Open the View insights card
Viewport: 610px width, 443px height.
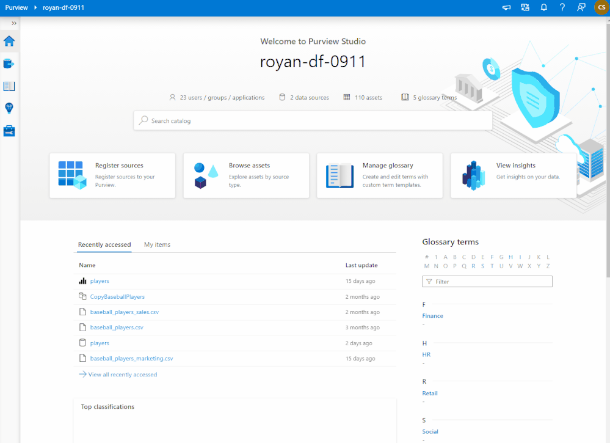tap(514, 175)
